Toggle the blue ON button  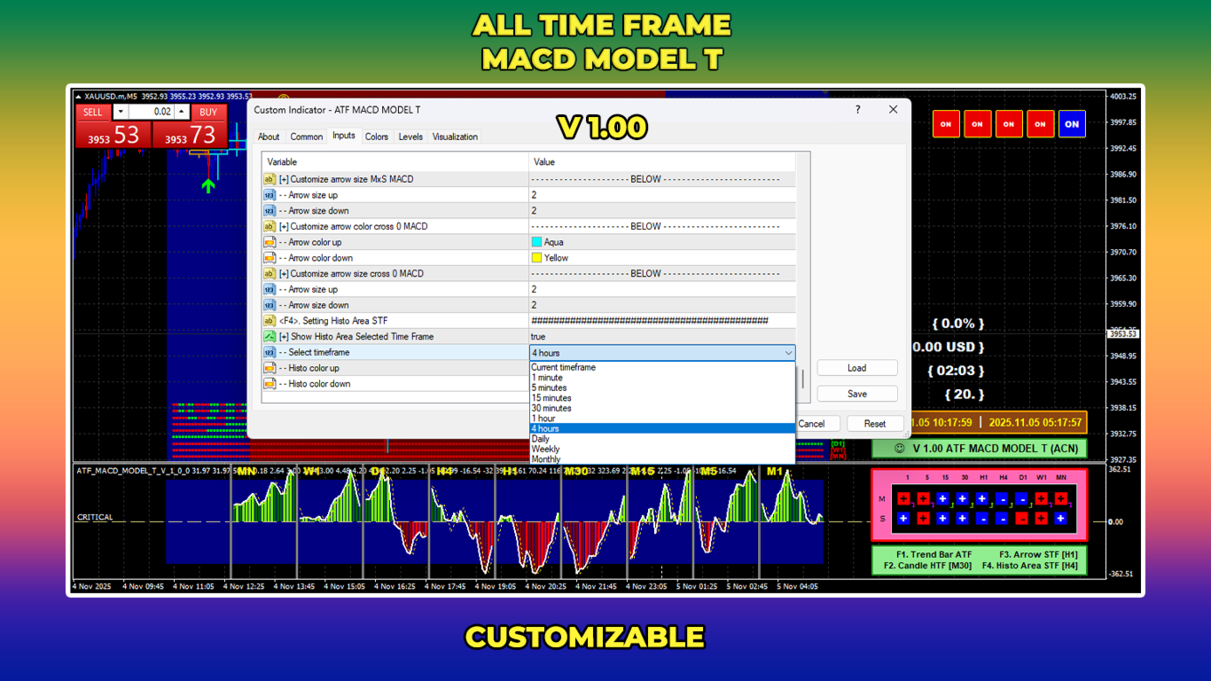coord(1072,124)
